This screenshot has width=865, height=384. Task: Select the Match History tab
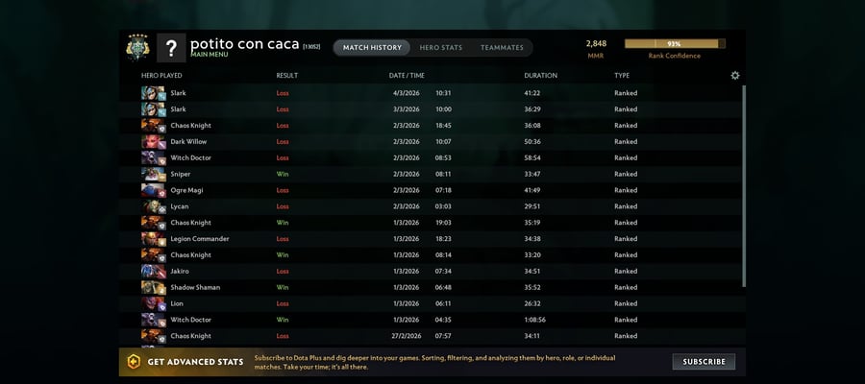(372, 47)
